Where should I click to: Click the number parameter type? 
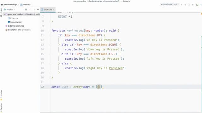click(99, 31)
